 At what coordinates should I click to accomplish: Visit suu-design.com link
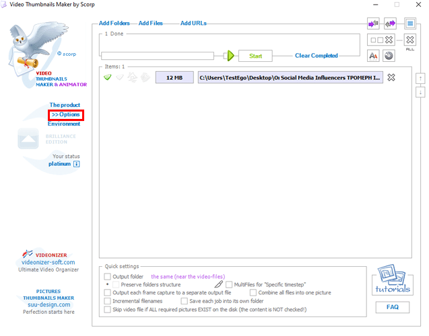coord(49,304)
